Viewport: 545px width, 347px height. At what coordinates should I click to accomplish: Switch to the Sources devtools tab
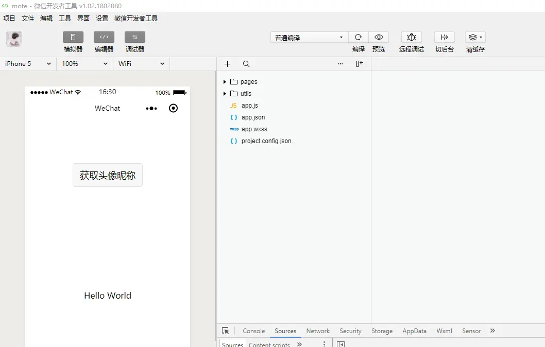(285, 331)
